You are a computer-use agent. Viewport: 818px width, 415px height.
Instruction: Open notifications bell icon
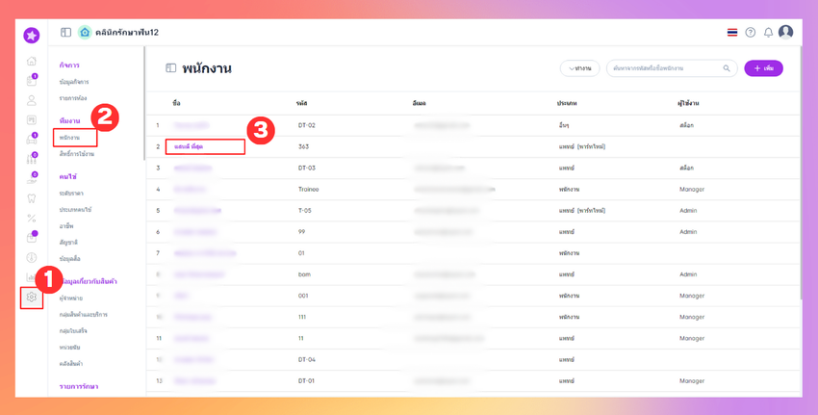pos(768,33)
